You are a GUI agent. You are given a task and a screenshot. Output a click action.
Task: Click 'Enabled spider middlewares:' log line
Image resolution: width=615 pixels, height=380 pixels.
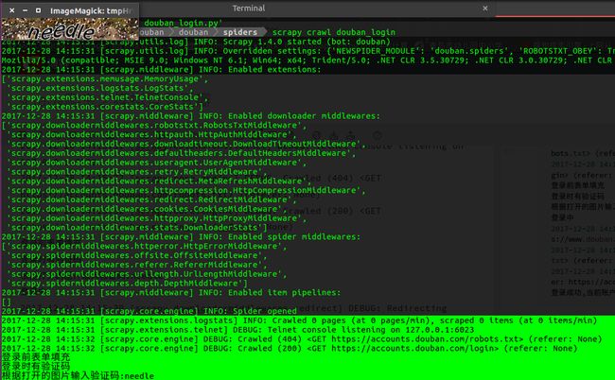point(181,237)
